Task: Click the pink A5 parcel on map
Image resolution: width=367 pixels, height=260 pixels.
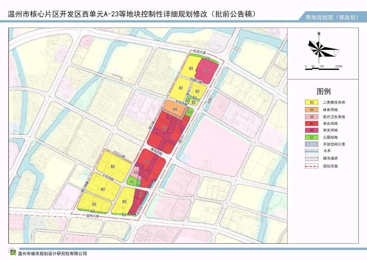Action: pos(136,172)
